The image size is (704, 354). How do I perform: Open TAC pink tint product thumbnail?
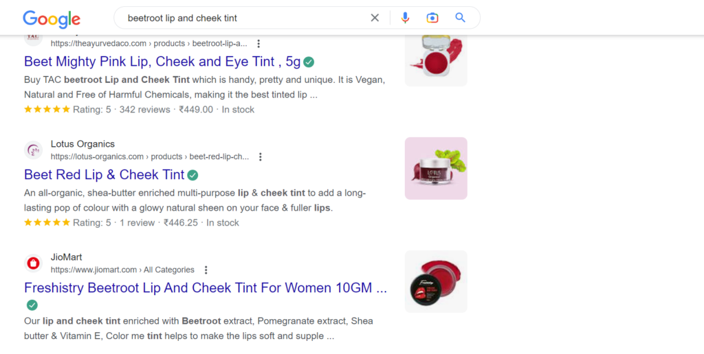436,60
